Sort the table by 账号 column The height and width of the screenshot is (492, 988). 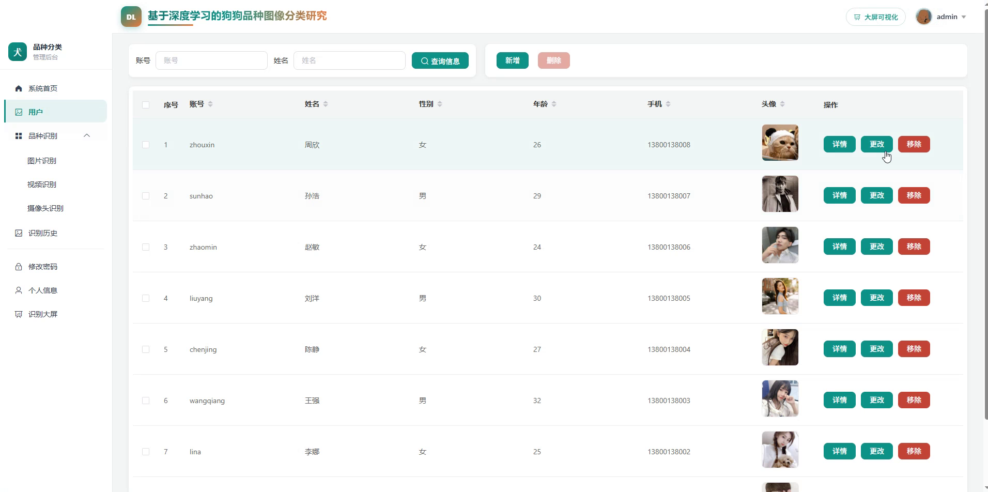[210, 104]
